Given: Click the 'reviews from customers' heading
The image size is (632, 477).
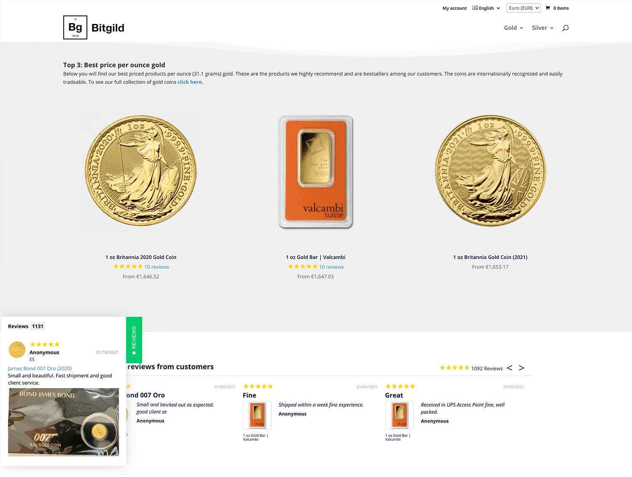Looking at the screenshot, I should 170,367.
